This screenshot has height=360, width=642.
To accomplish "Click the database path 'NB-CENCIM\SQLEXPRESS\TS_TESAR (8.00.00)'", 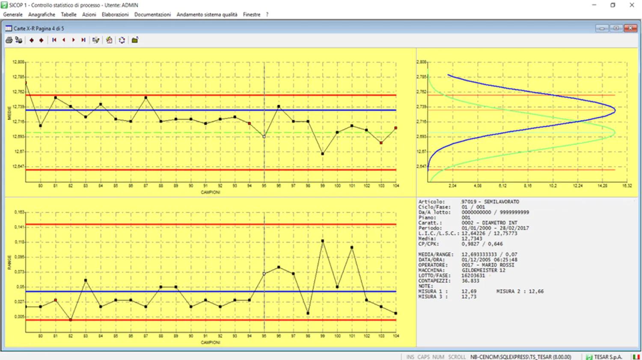I will click(x=521, y=357).
